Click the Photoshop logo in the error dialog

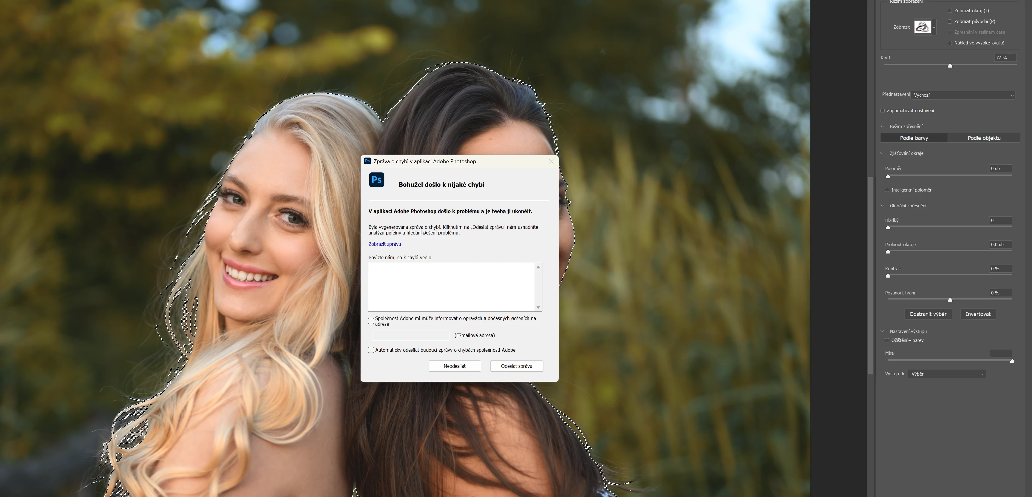[376, 180]
